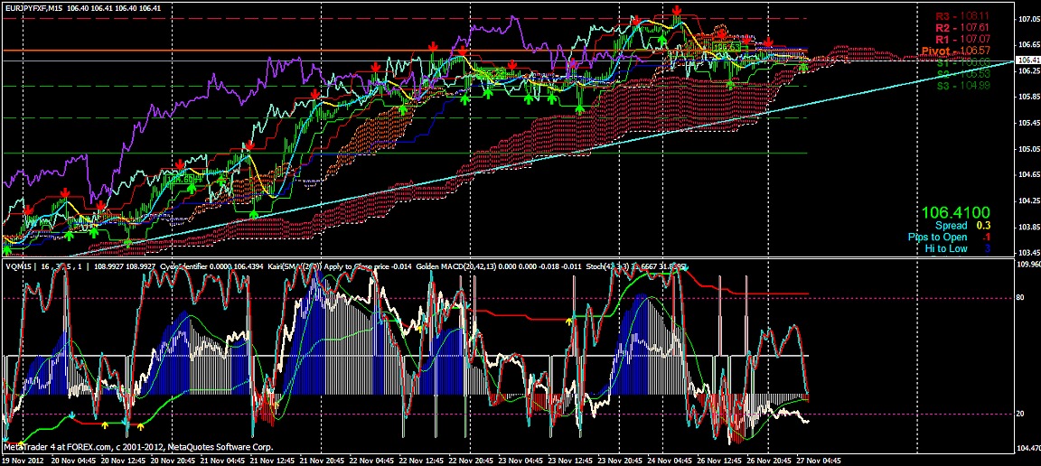Click the 20 level on indicator scale

[x=1020, y=414]
